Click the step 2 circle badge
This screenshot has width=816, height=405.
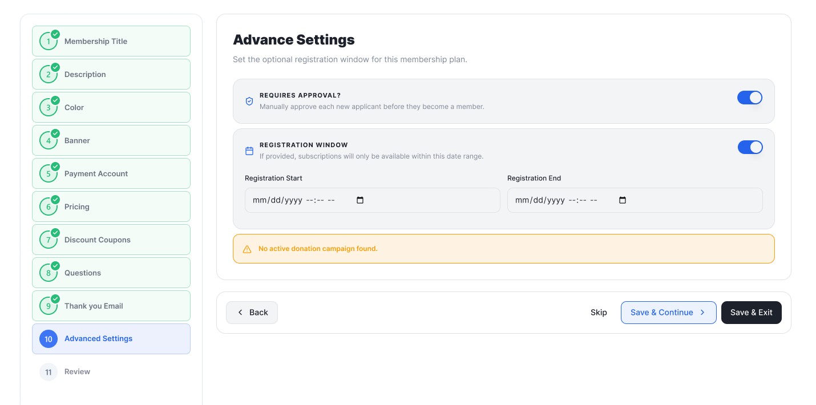coord(49,74)
